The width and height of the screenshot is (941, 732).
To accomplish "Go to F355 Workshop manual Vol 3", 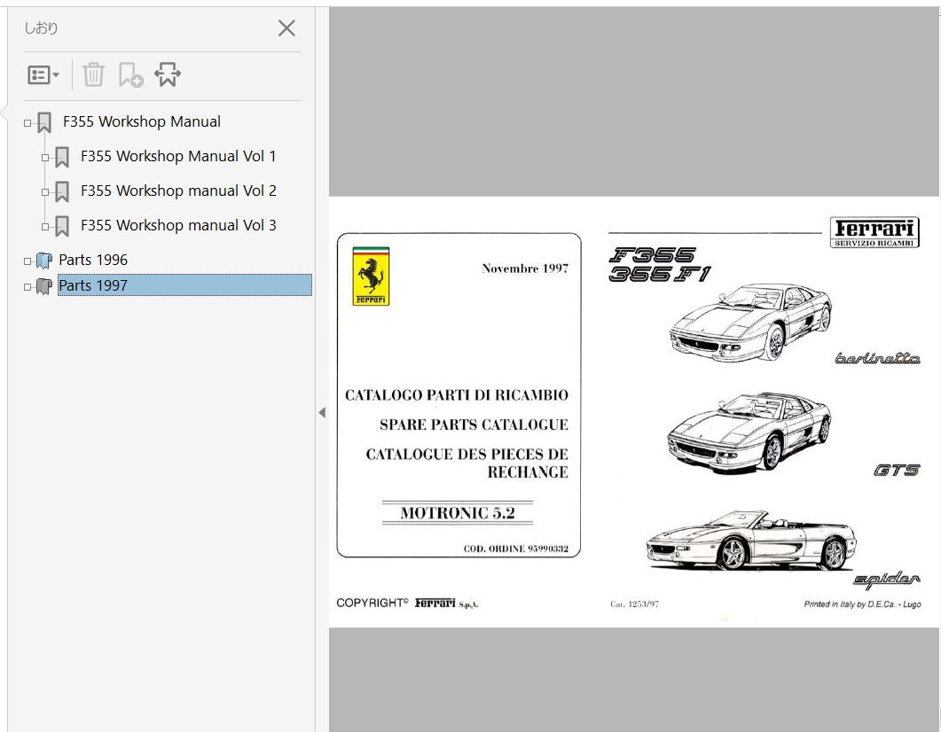I will click(178, 225).
